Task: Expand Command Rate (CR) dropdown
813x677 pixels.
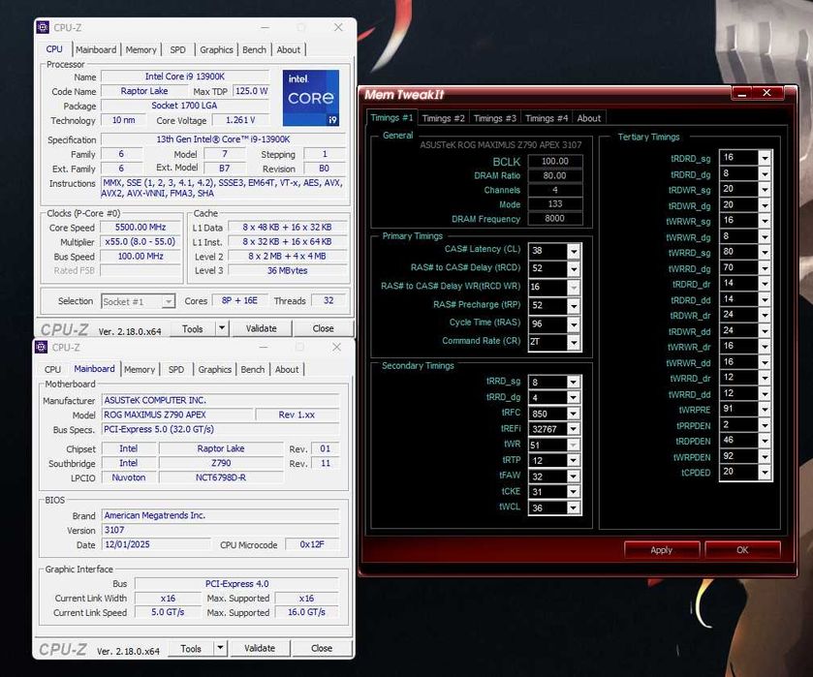Action: click(x=574, y=342)
